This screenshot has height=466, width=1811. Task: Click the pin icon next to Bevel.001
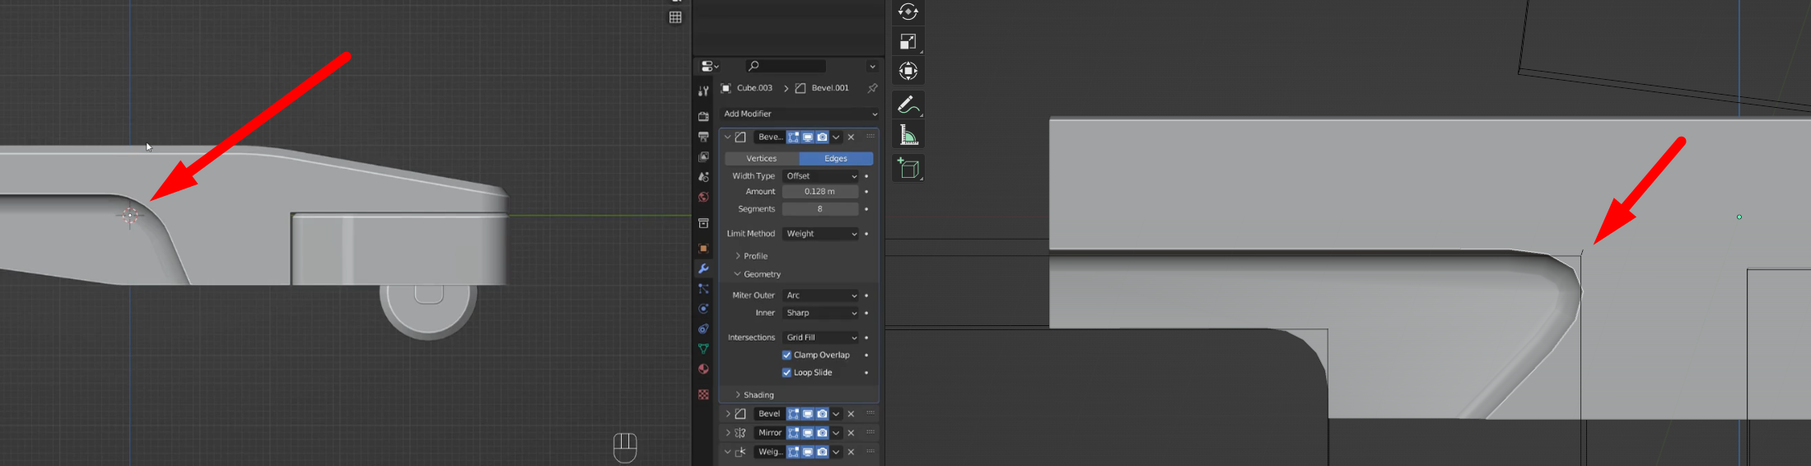872,88
